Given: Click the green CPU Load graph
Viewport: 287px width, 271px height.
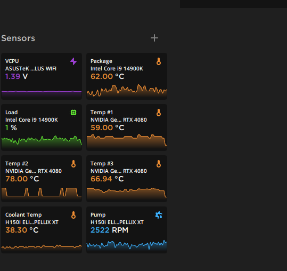Looking at the screenshot, I should pyautogui.click(x=42, y=141).
